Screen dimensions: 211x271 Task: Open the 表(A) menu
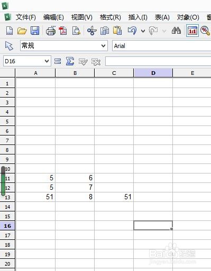coord(162,17)
